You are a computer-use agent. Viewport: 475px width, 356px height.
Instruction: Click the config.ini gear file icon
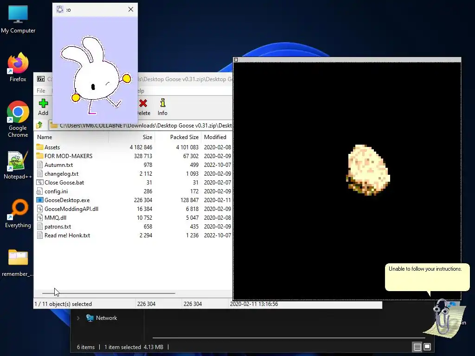click(x=40, y=191)
